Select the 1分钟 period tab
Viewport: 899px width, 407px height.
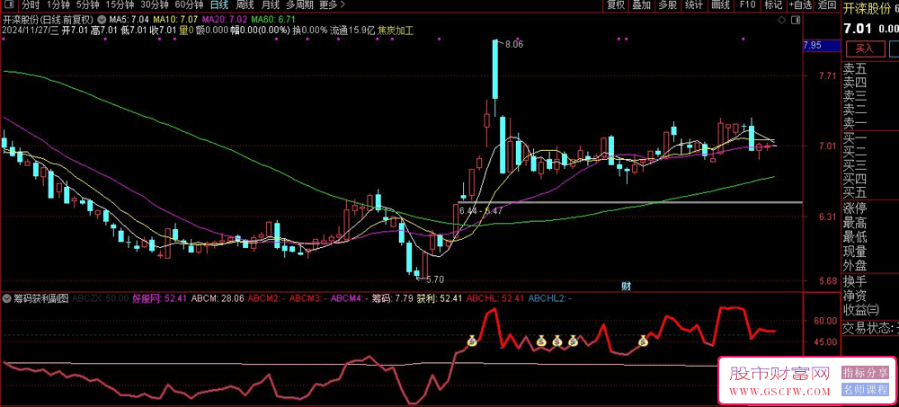pyautogui.click(x=58, y=5)
